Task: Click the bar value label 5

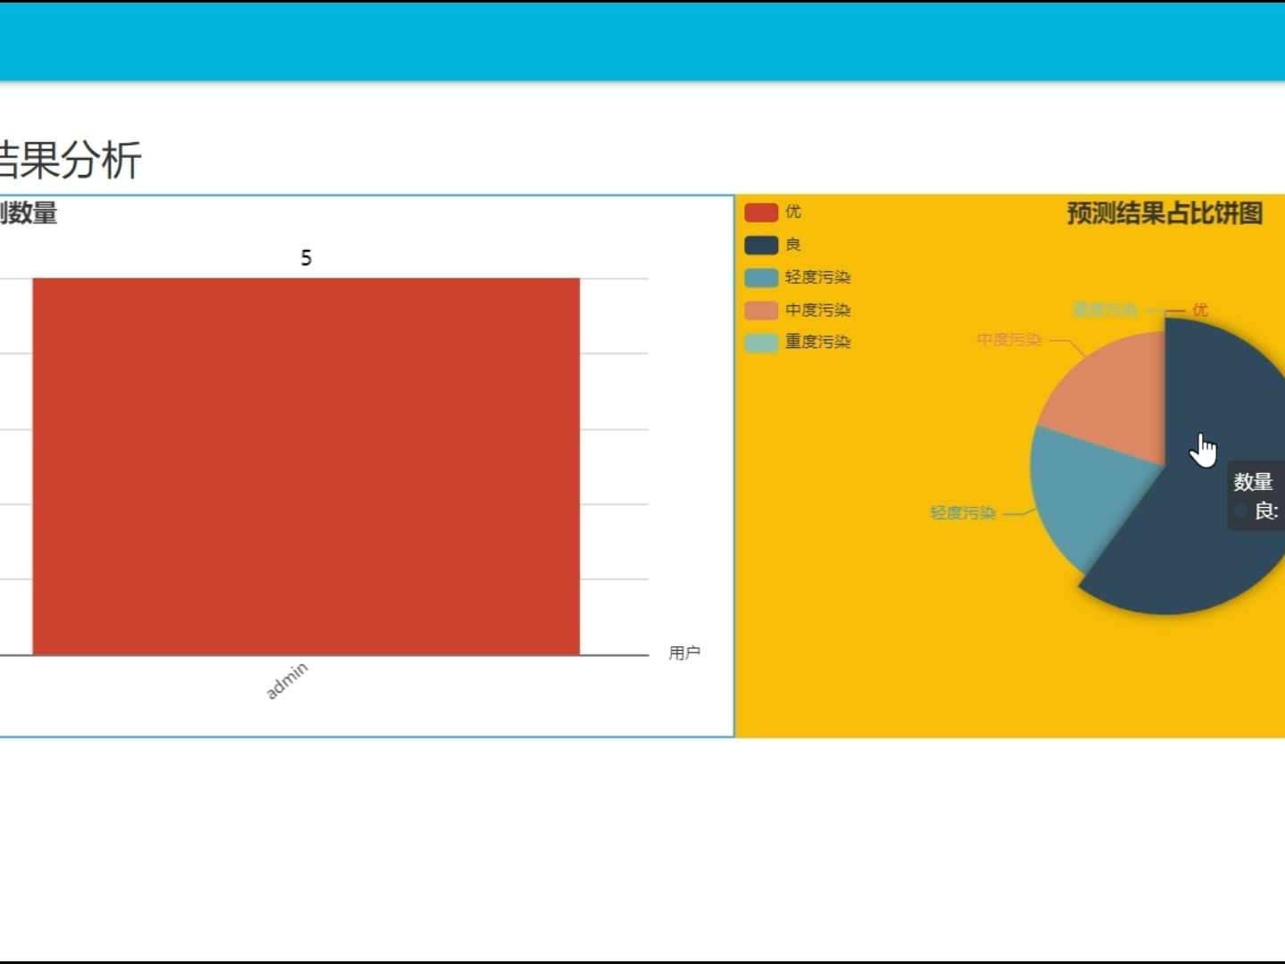Action: [306, 258]
